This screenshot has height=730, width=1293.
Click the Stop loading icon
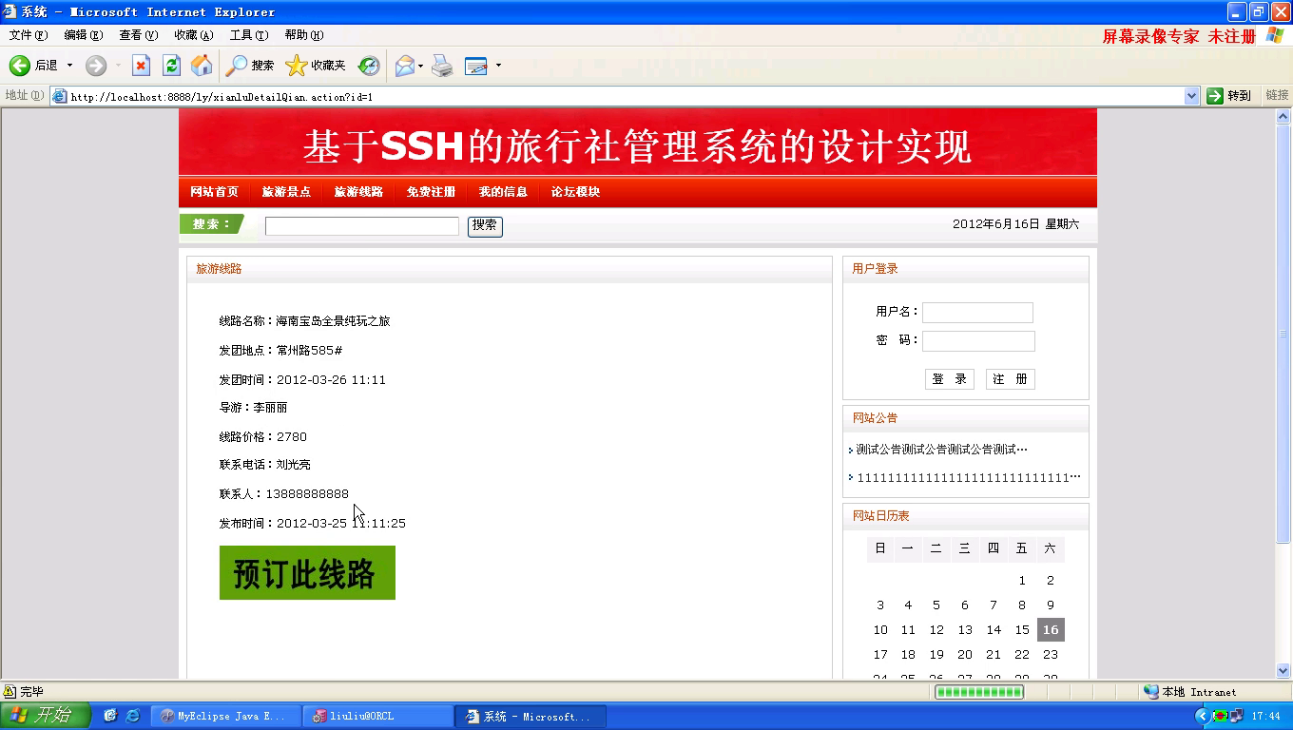(141, 66)
